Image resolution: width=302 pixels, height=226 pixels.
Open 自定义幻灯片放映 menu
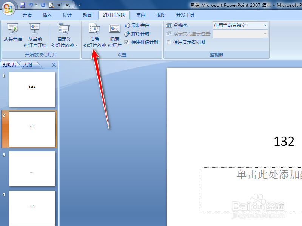pos(64,35)
